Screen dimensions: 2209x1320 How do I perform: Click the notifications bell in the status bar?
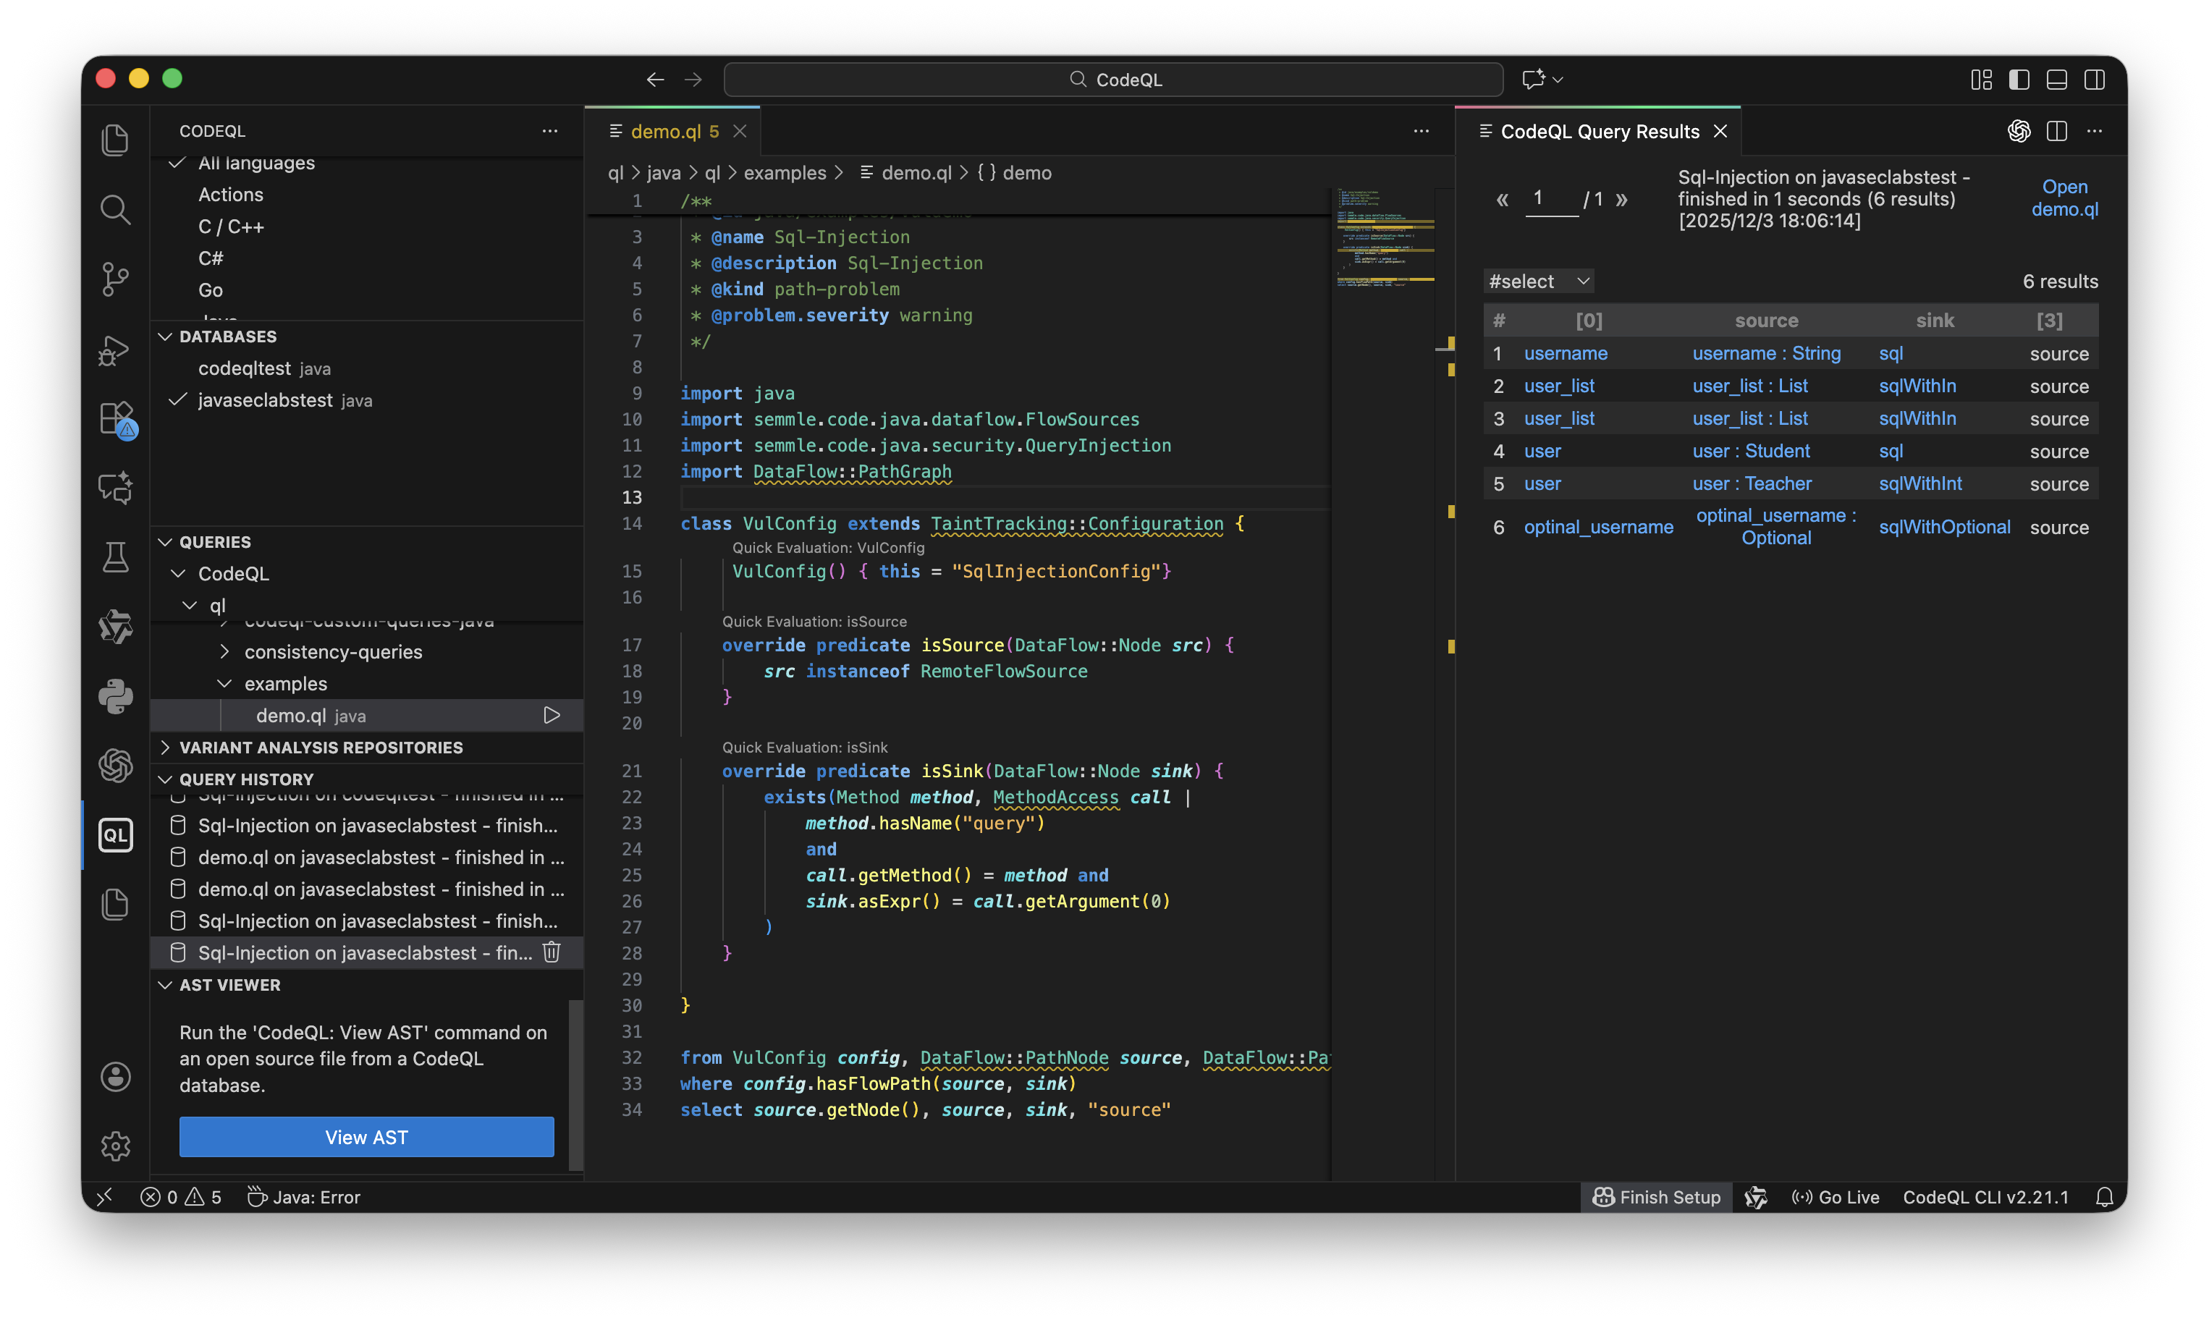(x=2104, y=1197)
